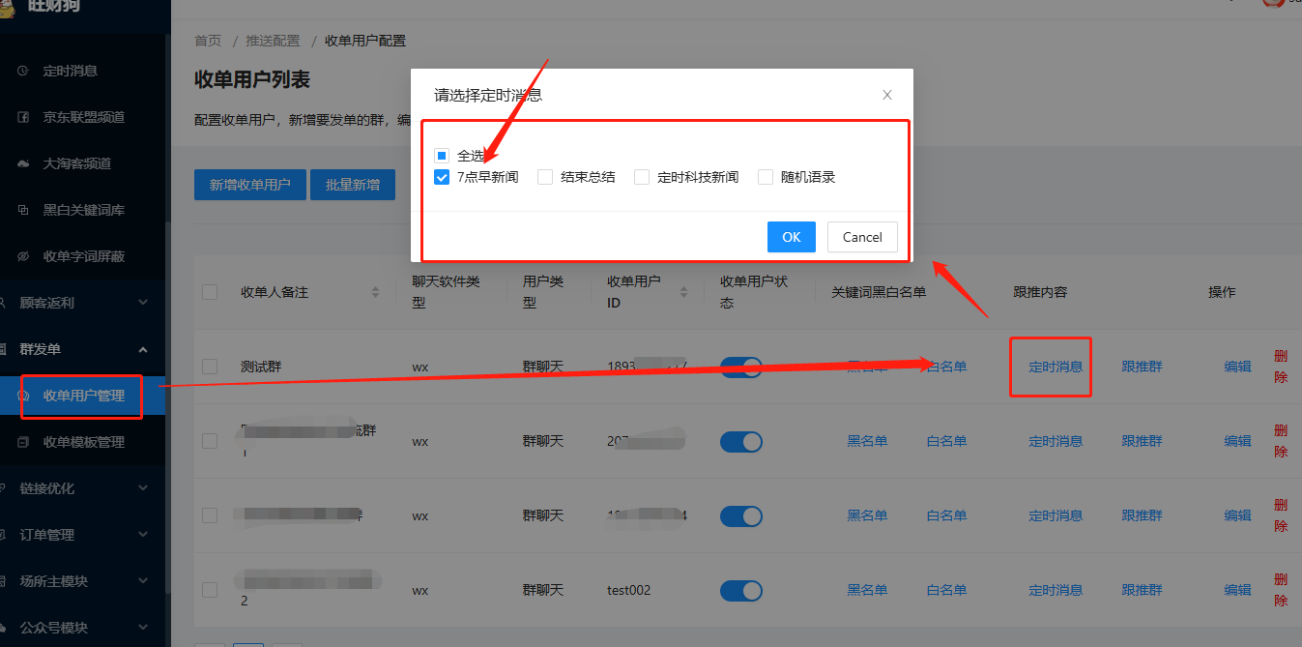Click the cloud icon for 大淘客频道
The image size is (1302, 647).
click(x=24, y=163)
